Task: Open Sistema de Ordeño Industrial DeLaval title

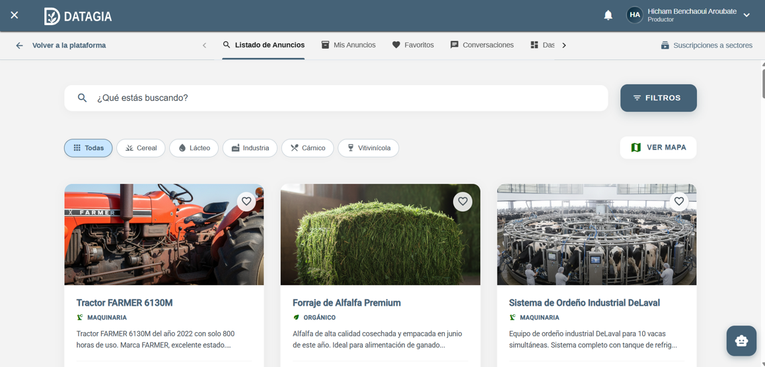Action: (x=585, y=302)
